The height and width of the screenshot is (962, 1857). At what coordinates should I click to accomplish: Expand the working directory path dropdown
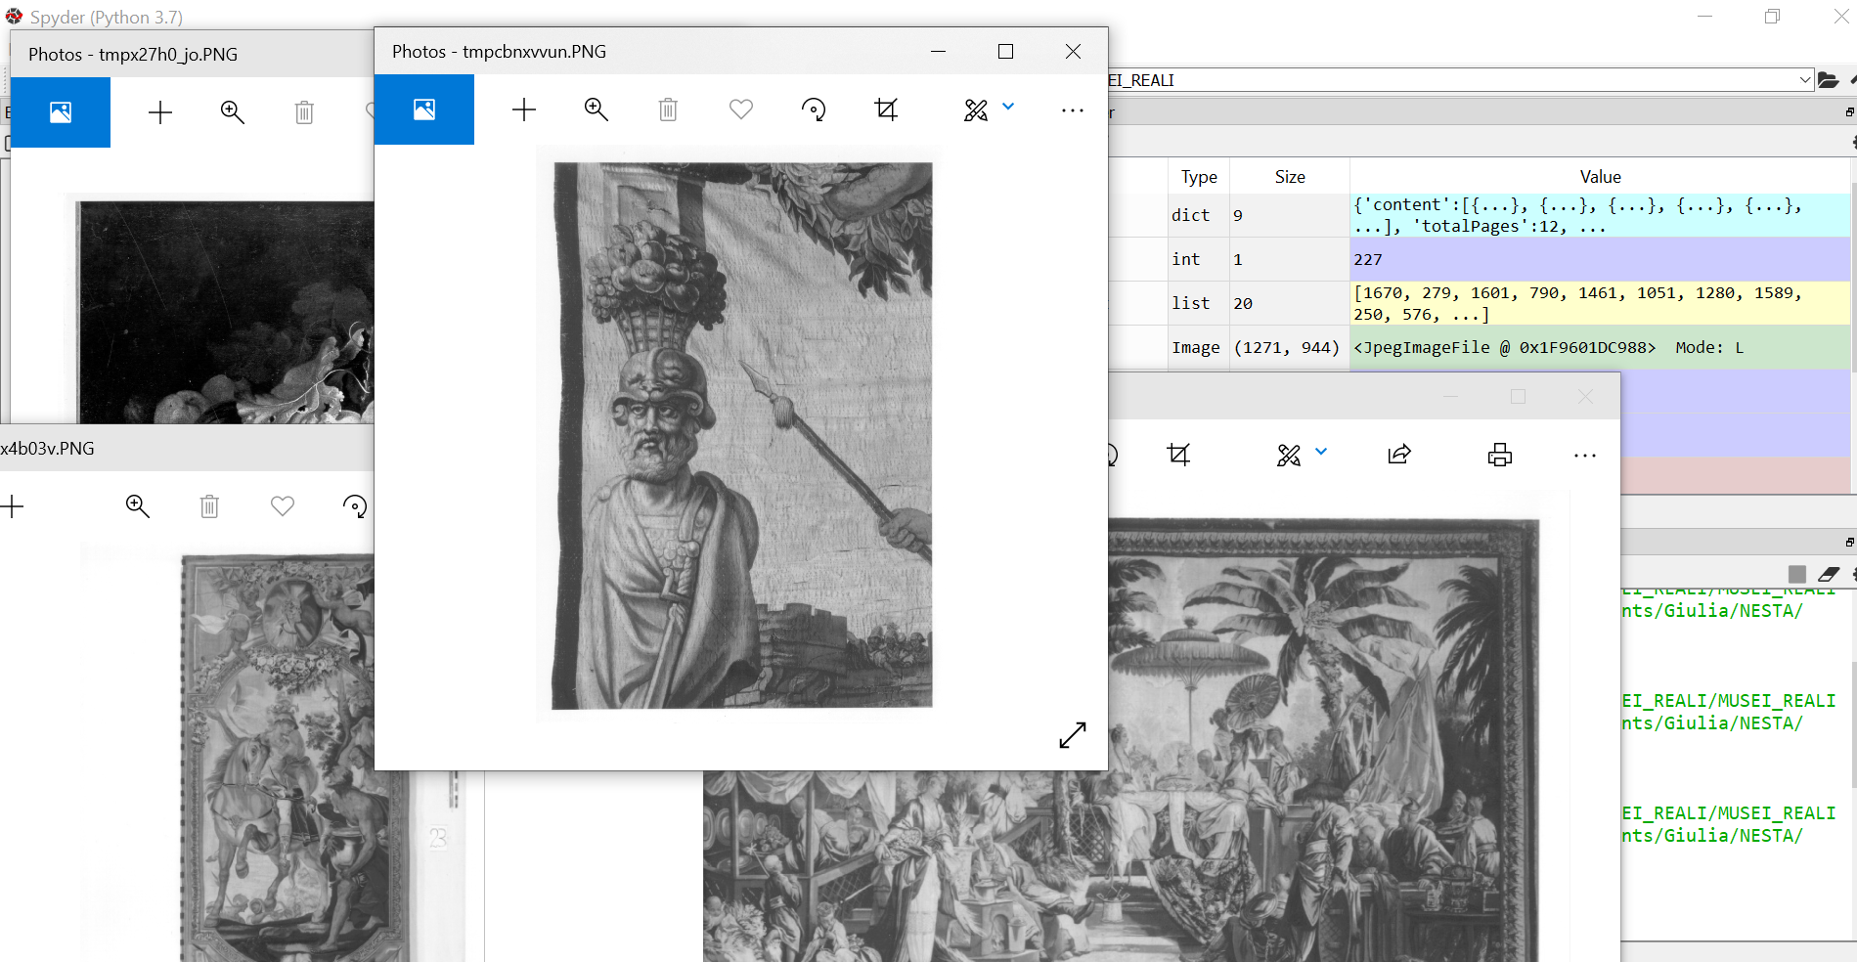[1805, 80]
